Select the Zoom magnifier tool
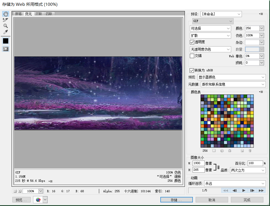Image resolution: width=270 pixels, height=206 pixels. click(6, 26)
